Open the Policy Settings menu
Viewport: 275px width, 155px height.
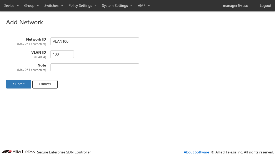coord(80,5)
